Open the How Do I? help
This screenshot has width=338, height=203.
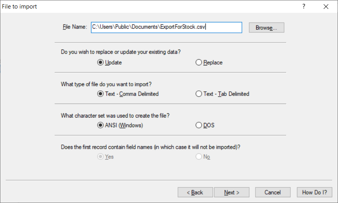pyautogui.click(x=314, y=192)
